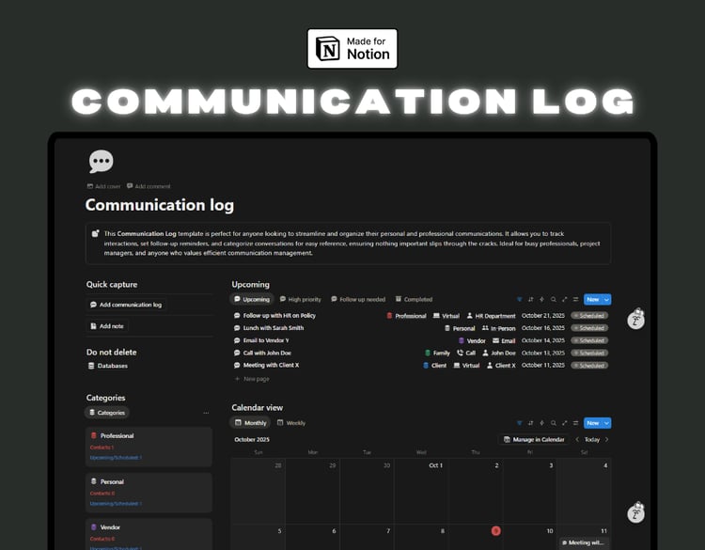Go to previous month with left chevron
The width and height of the screenshot is (705, 550).
click(577, 439)
